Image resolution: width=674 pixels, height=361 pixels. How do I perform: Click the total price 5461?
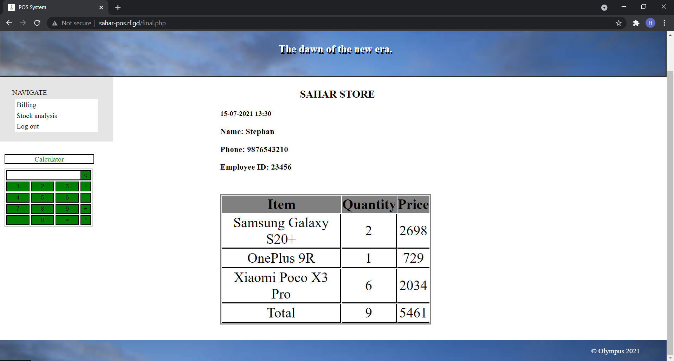[413, 313]
